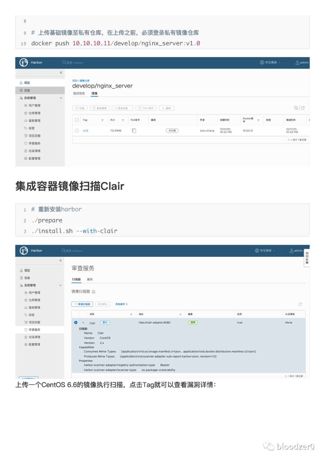325x460 pixels.
Task: Filter the 地址 column in scanner table
Action: 180,314
